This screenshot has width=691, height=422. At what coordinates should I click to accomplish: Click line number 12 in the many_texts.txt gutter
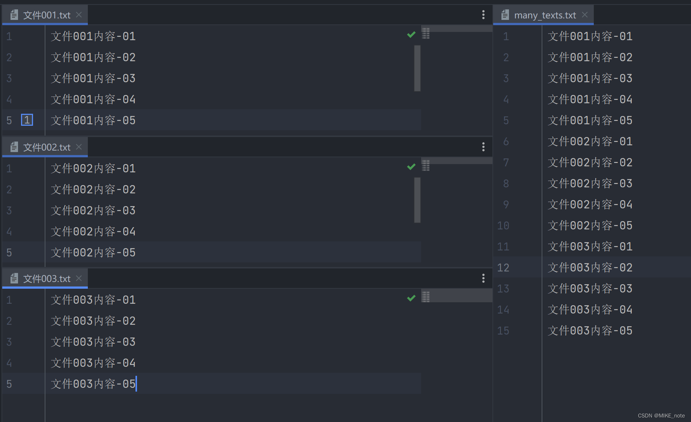[x=503, y=268]
